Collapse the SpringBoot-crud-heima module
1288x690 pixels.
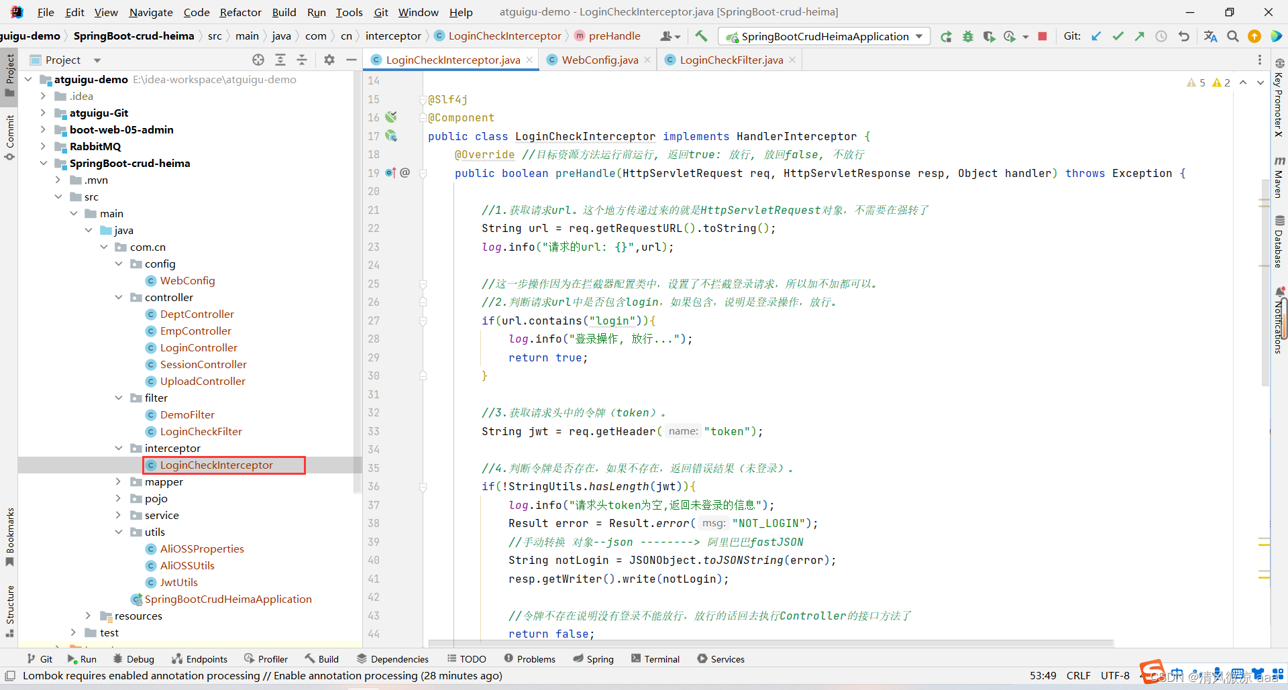tap(43, 163)
